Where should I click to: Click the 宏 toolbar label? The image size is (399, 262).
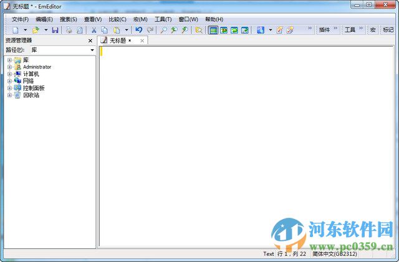373,30
